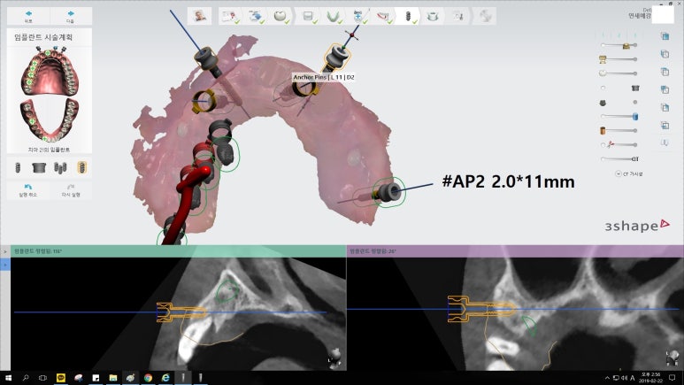The height and width of the screenshot is (385, 684).
Task: Open the surgical guide workflow step
Action: 434,16
